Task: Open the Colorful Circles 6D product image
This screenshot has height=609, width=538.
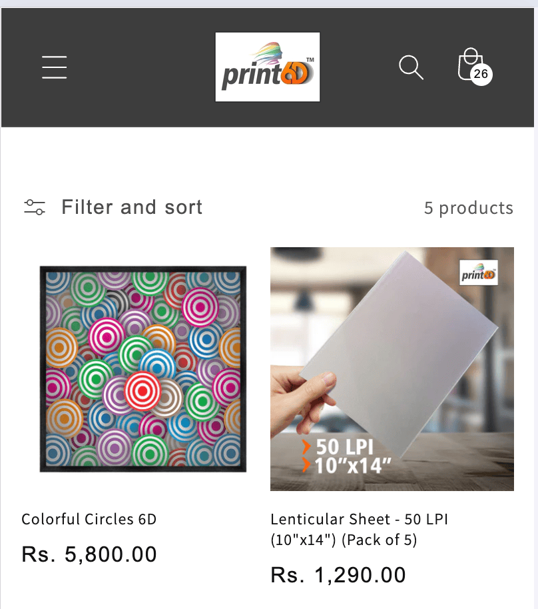Action: tap(142, 369)
